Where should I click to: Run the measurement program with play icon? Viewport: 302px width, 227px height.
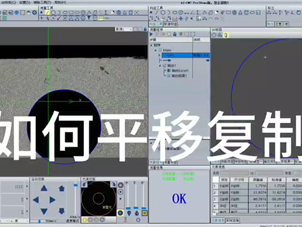[151, 34]
